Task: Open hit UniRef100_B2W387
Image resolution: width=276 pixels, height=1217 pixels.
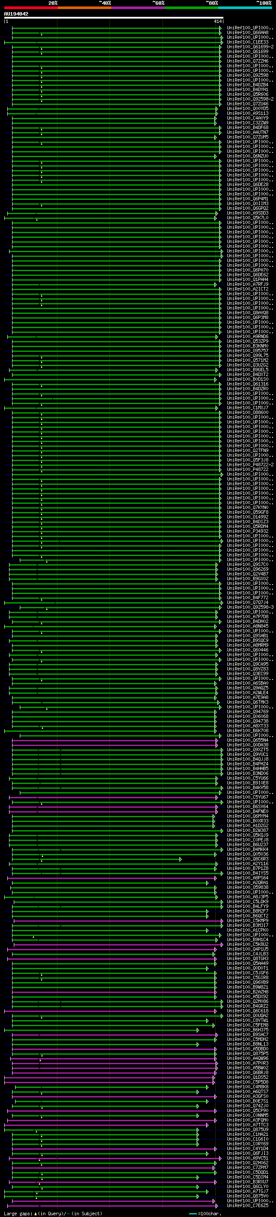Action: click(x=248, y=830)
